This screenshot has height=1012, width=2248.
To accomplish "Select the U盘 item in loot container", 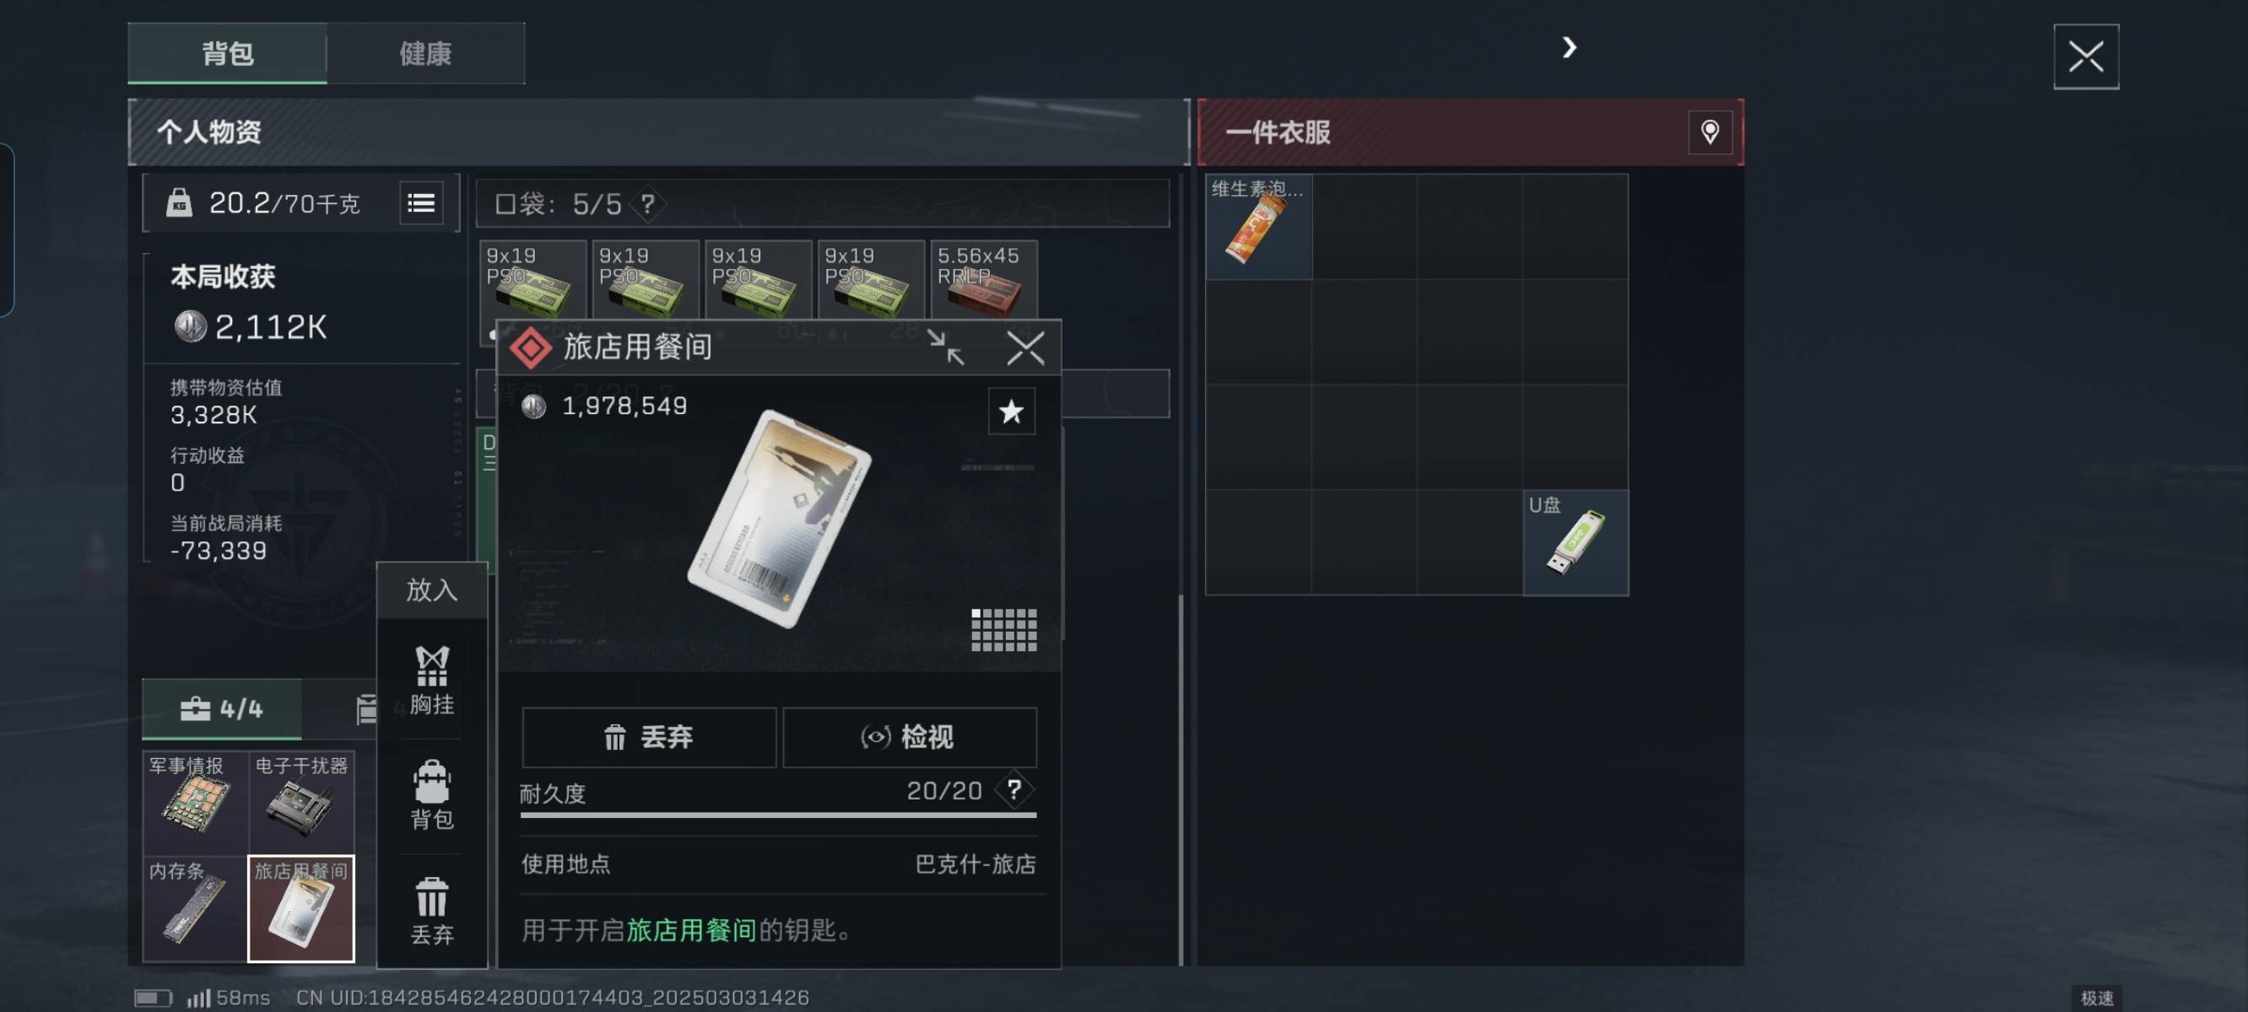I will [1575, 542].
